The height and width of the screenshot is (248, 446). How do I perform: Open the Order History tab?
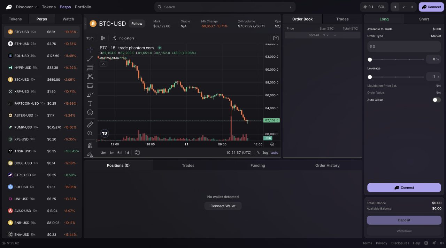(327, 166)
